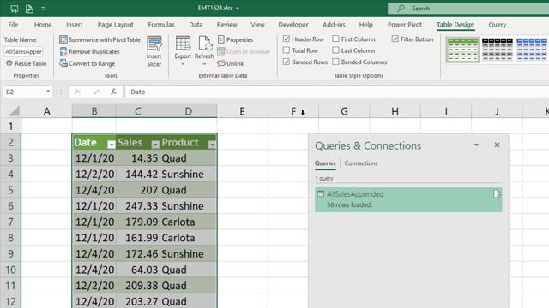Select the Queries tab in pane
Image resolution: width=549 pixels, height=308 pixels.
(x=325, y=163)
